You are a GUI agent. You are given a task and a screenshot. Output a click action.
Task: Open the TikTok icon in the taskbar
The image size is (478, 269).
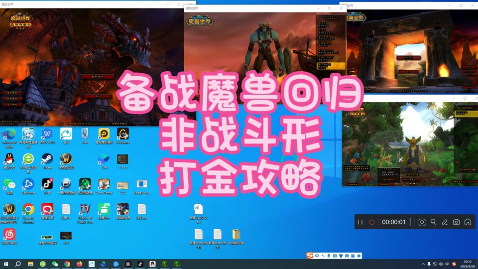click(x=140, y=264)
